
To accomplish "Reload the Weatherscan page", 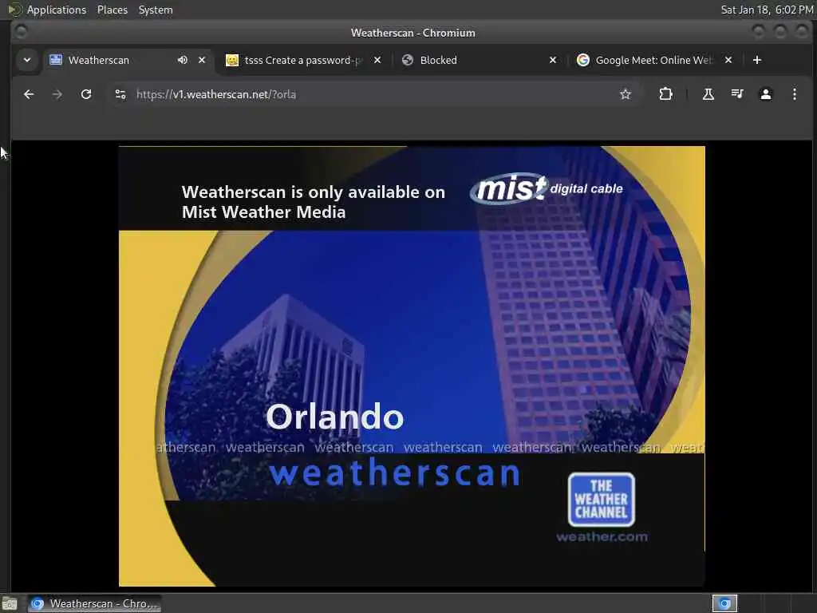I will [x=86, y=94].
